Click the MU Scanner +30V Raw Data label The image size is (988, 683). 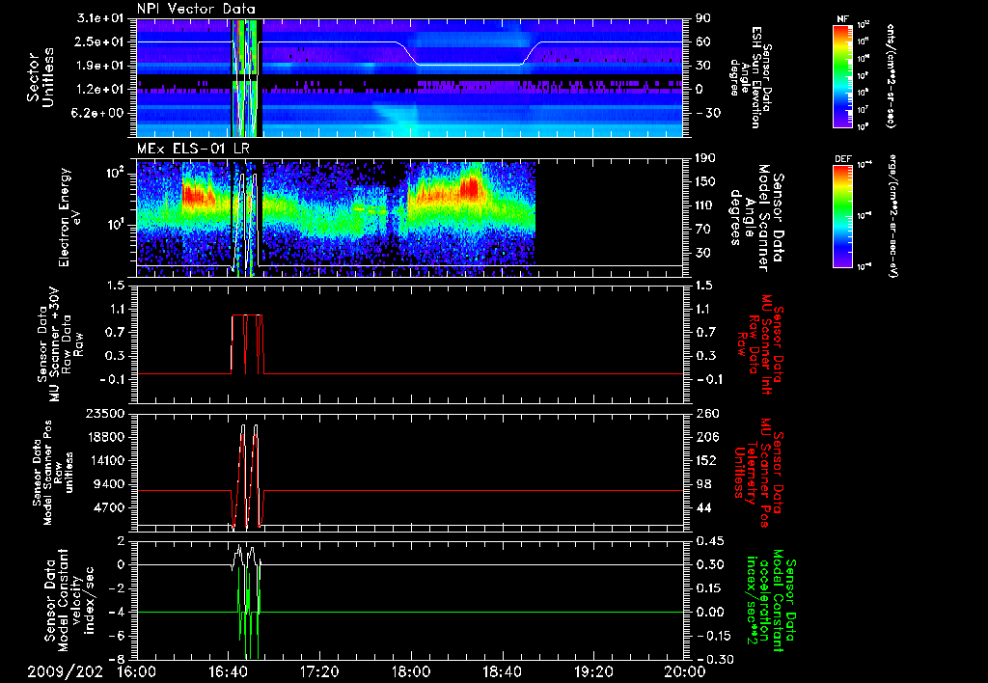(61, 344)
